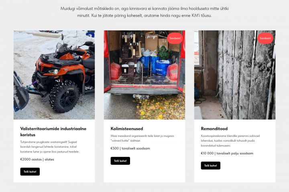Viewport: 289px width, 192px height.
Task: Click the Telli kohe button under Kolimisteenused
Action: 120,161
